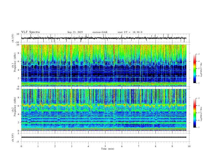213x164 pixels.
Task: Click the 'ch.1(V)' axis label
Action: coord(13,38)
